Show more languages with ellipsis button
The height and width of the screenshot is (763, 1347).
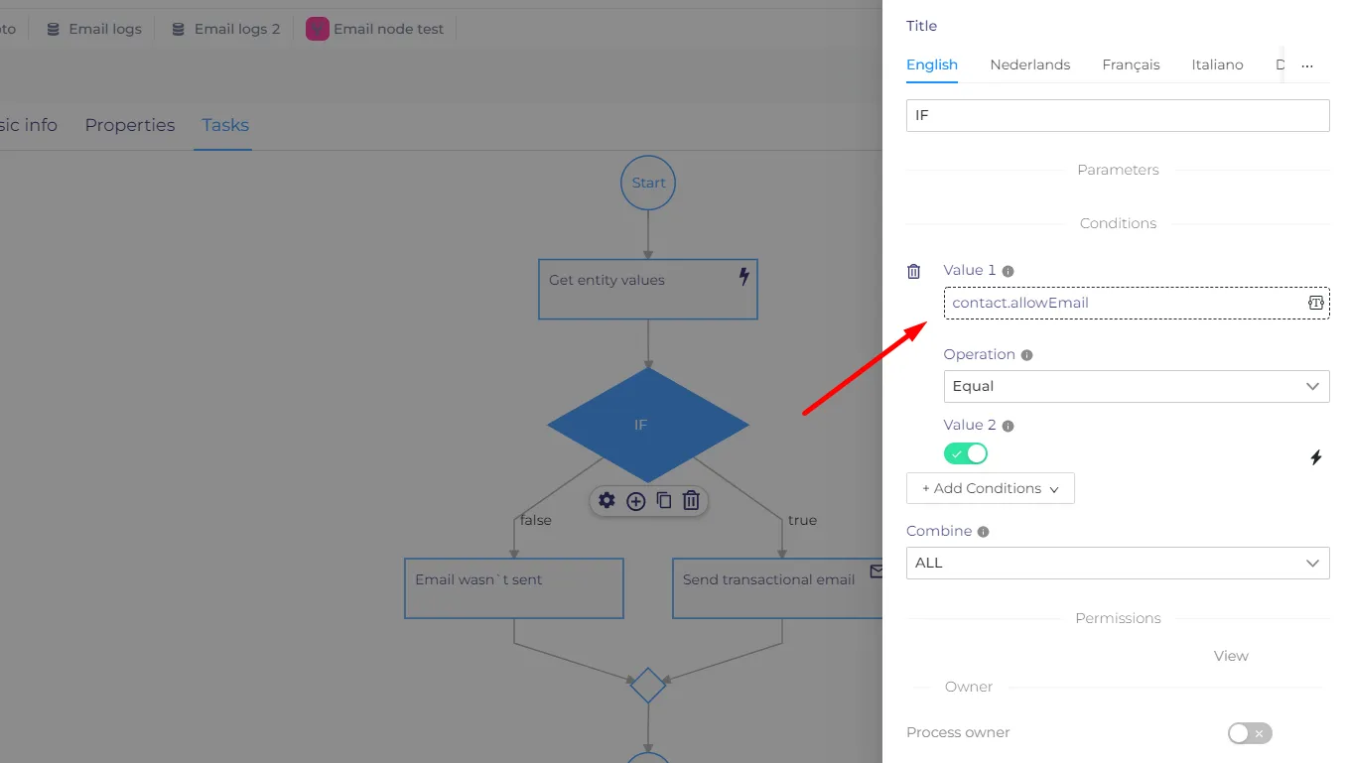(x=1307, y=65)
